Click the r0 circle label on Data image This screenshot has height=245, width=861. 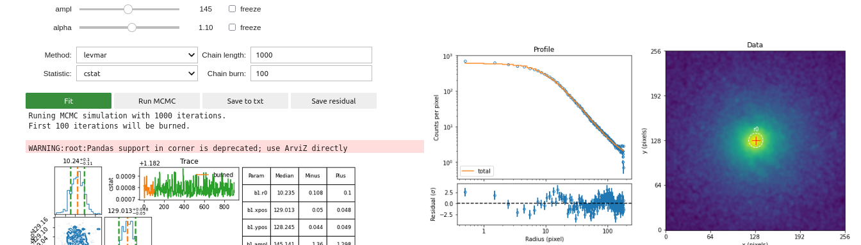[x=756, y=129]
